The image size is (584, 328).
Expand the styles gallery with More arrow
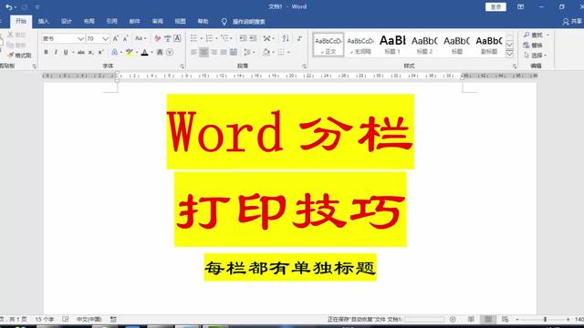click(509, 54)
